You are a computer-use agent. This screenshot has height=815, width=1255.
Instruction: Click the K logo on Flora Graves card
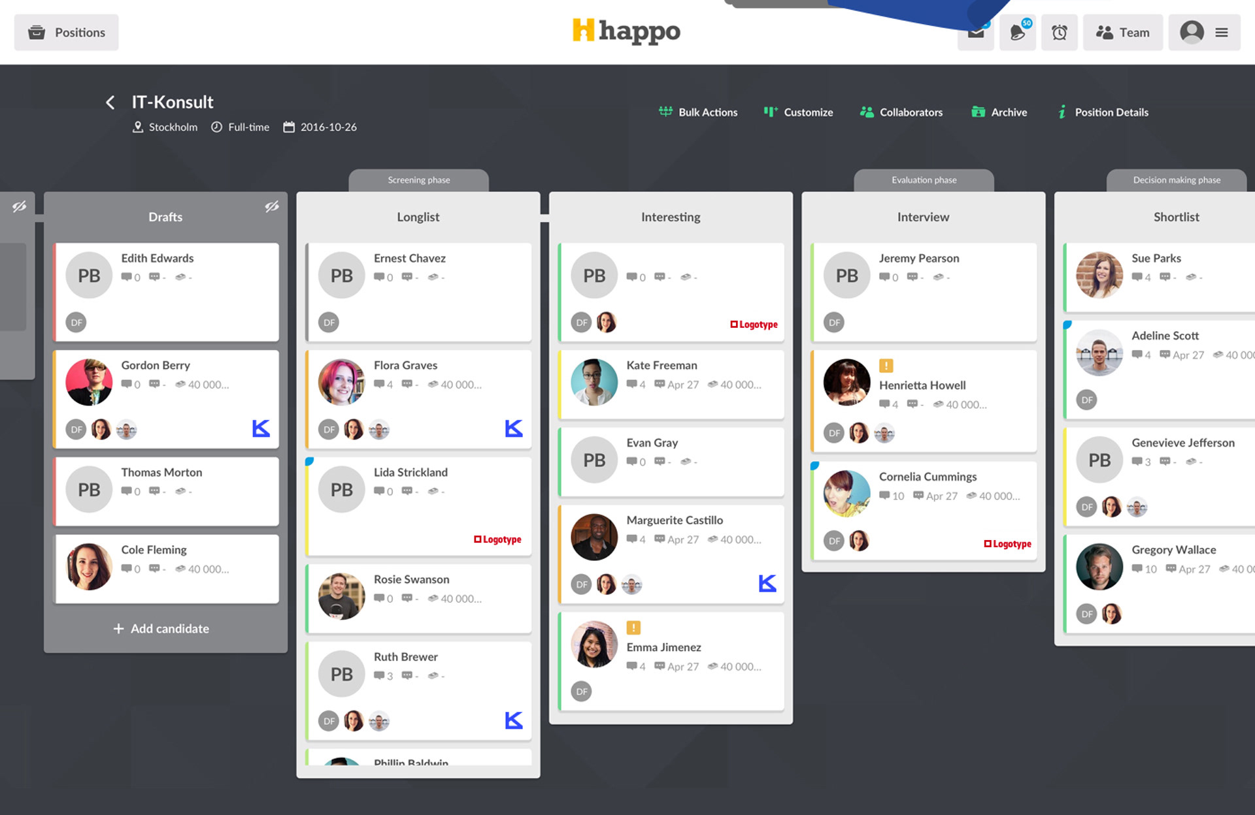[x=514, y=428]
